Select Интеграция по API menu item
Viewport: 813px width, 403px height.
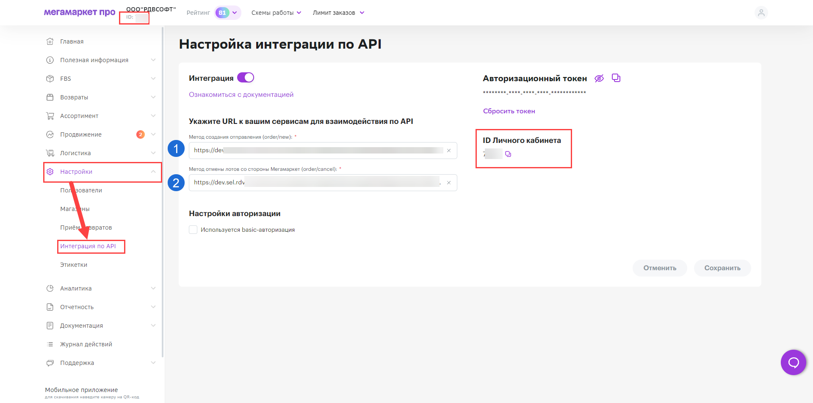(88, 246)
